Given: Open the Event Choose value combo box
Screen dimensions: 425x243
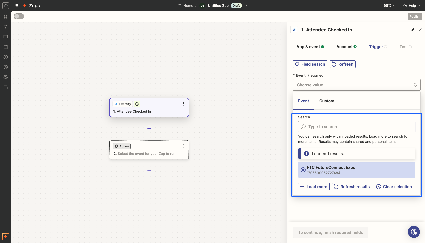Looking at the screenshot, I should pos(357,85).
